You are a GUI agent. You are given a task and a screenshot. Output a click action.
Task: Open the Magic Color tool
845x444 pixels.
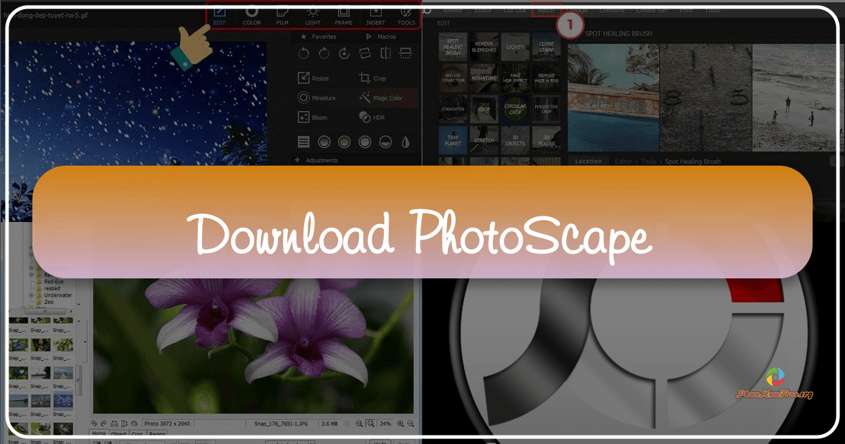pyautogui.click(x=387, y=97)
